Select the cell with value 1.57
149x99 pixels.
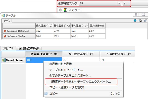point(97,31)
